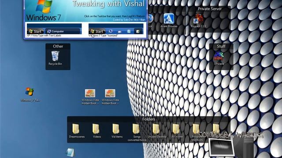This screenshot has width=282, height=158.
Task: Open the Unused Desktop folder
Action: [157, 131]
